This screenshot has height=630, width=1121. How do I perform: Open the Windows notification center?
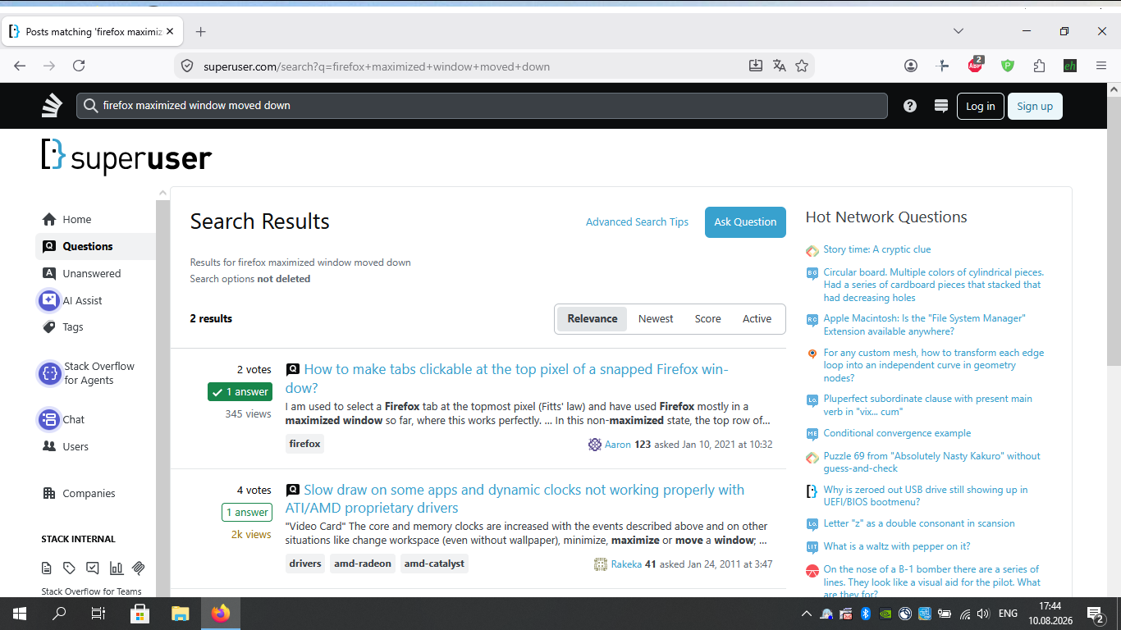point(1095,614)
